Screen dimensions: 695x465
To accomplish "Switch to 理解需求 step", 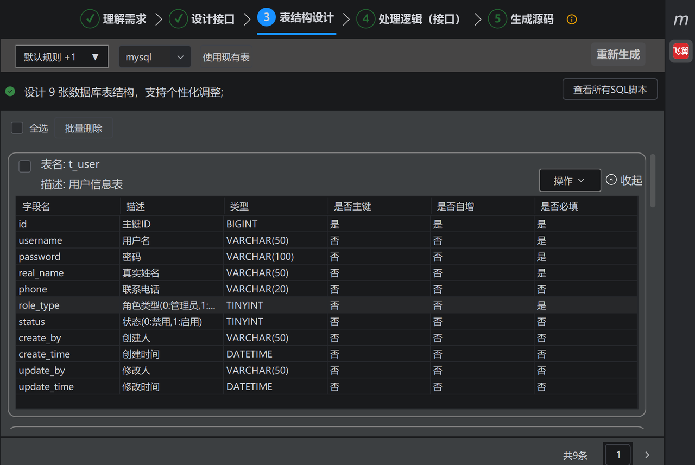I will [x=125, y=20].
